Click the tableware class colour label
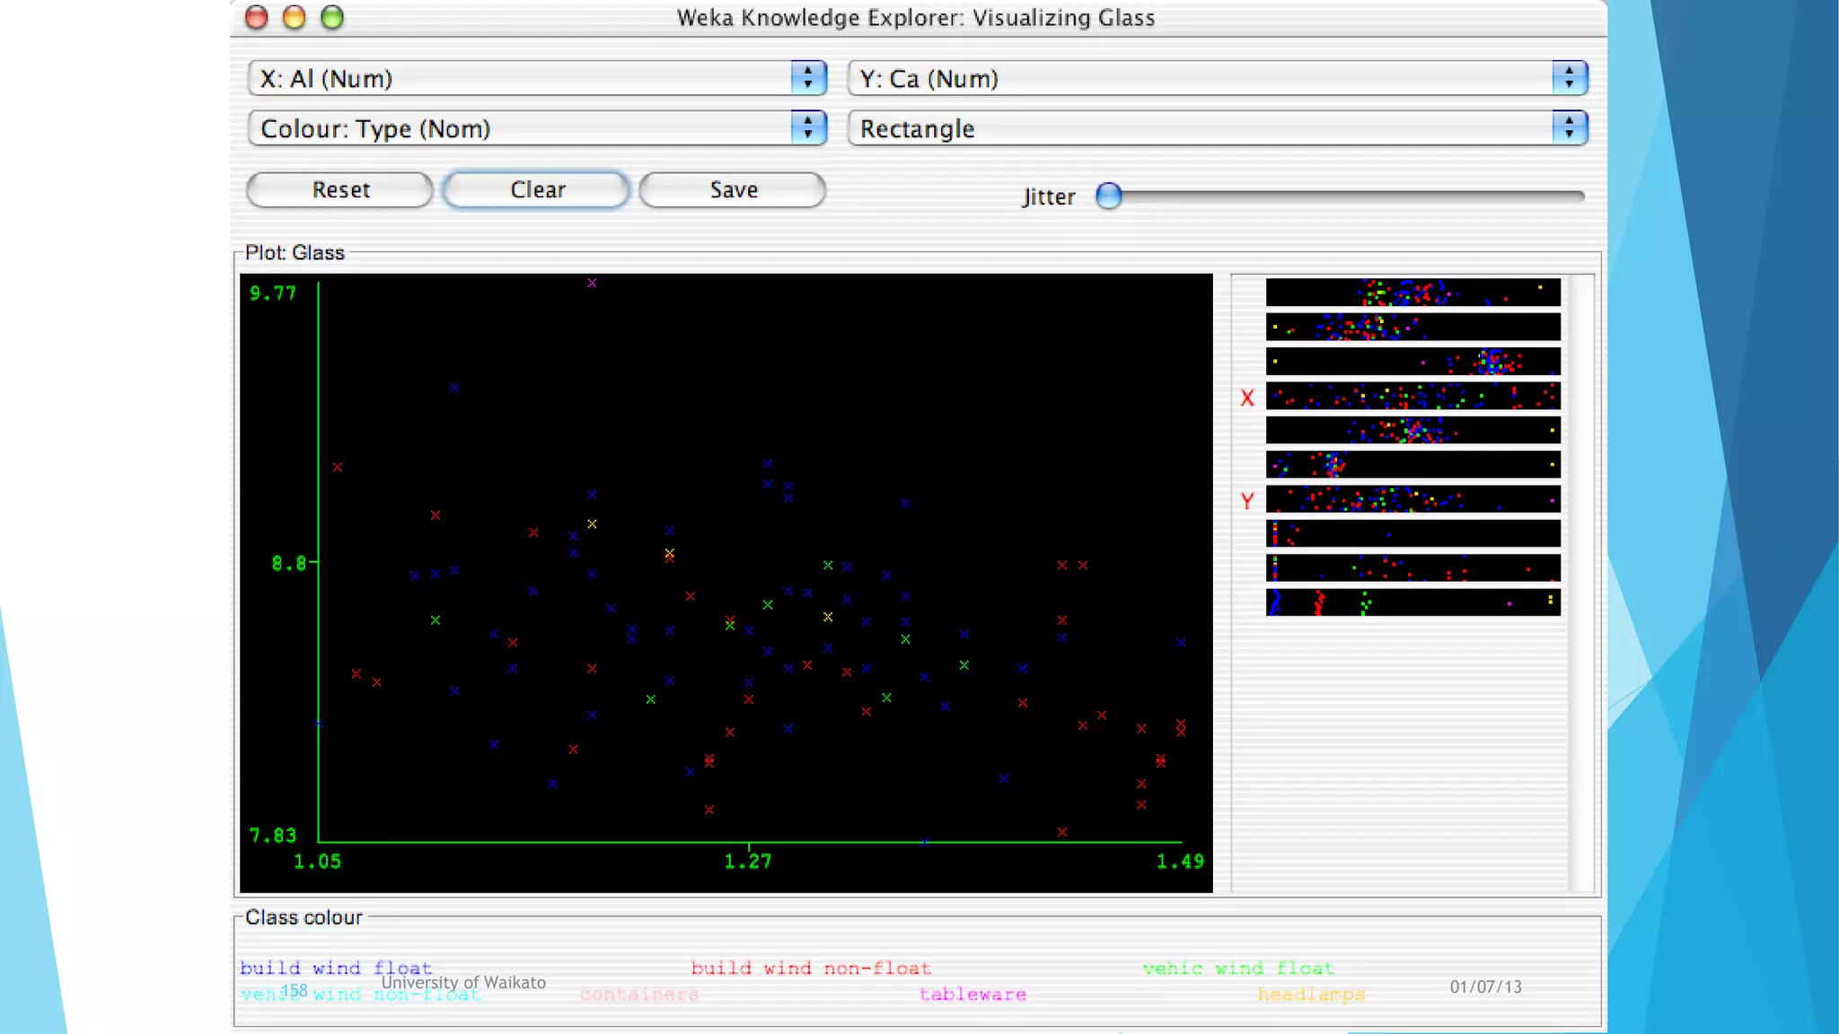 [x=972, y=995]
